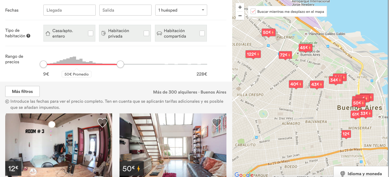Click the minimum price slider handle at 9€
This screenshot has height=177, width=389.
pyautogui.click(x=43, y=64)
